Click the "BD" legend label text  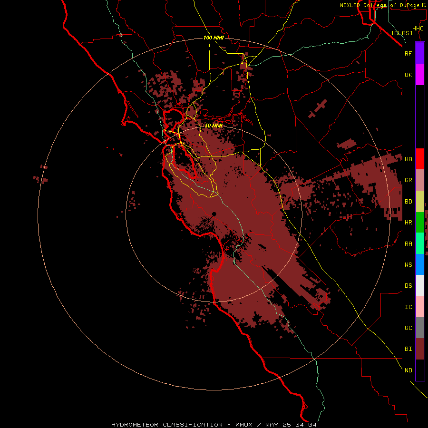[x=408, y=202]
